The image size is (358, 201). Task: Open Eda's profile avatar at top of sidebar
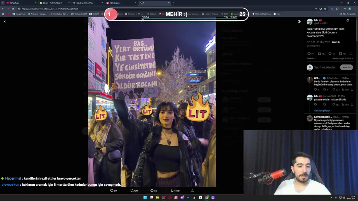pyautogui.click(x=310, y=22)
